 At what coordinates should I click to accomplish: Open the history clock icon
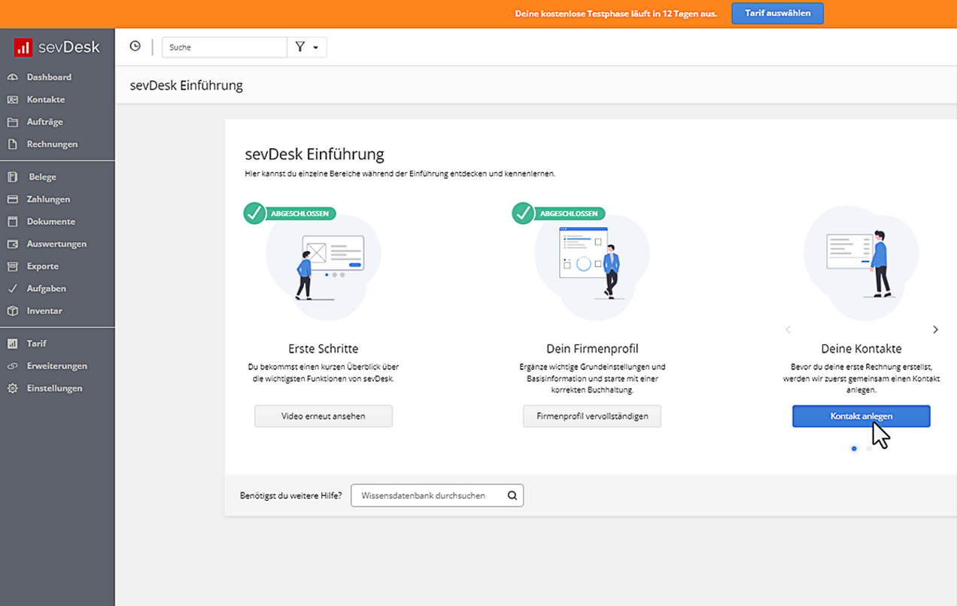(x=135, y=47)
